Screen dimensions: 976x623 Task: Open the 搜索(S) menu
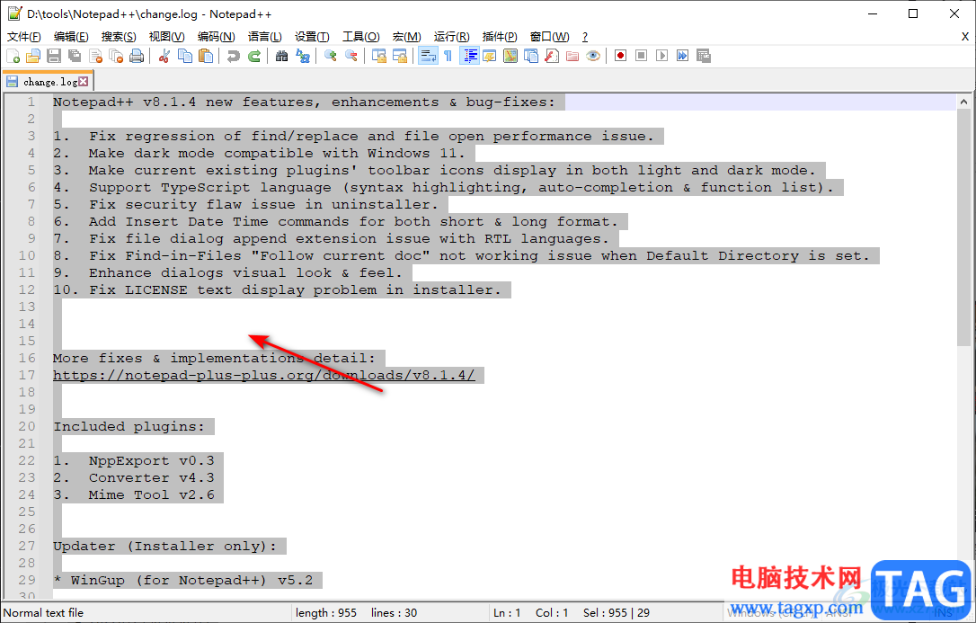119,37
